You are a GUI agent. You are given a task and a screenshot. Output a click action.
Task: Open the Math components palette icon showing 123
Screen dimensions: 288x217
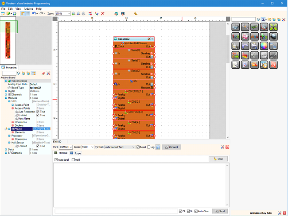click(236, 36)
